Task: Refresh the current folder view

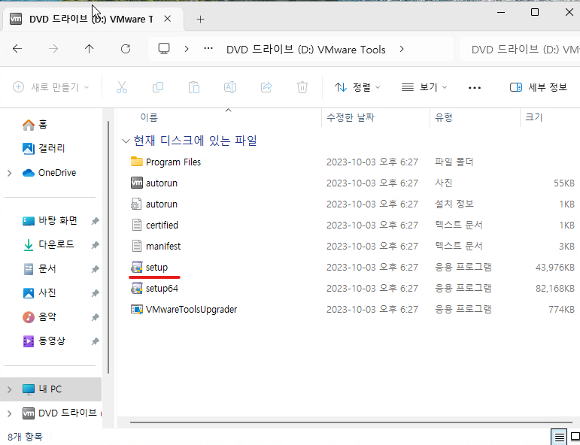Action: pos(126,49)
